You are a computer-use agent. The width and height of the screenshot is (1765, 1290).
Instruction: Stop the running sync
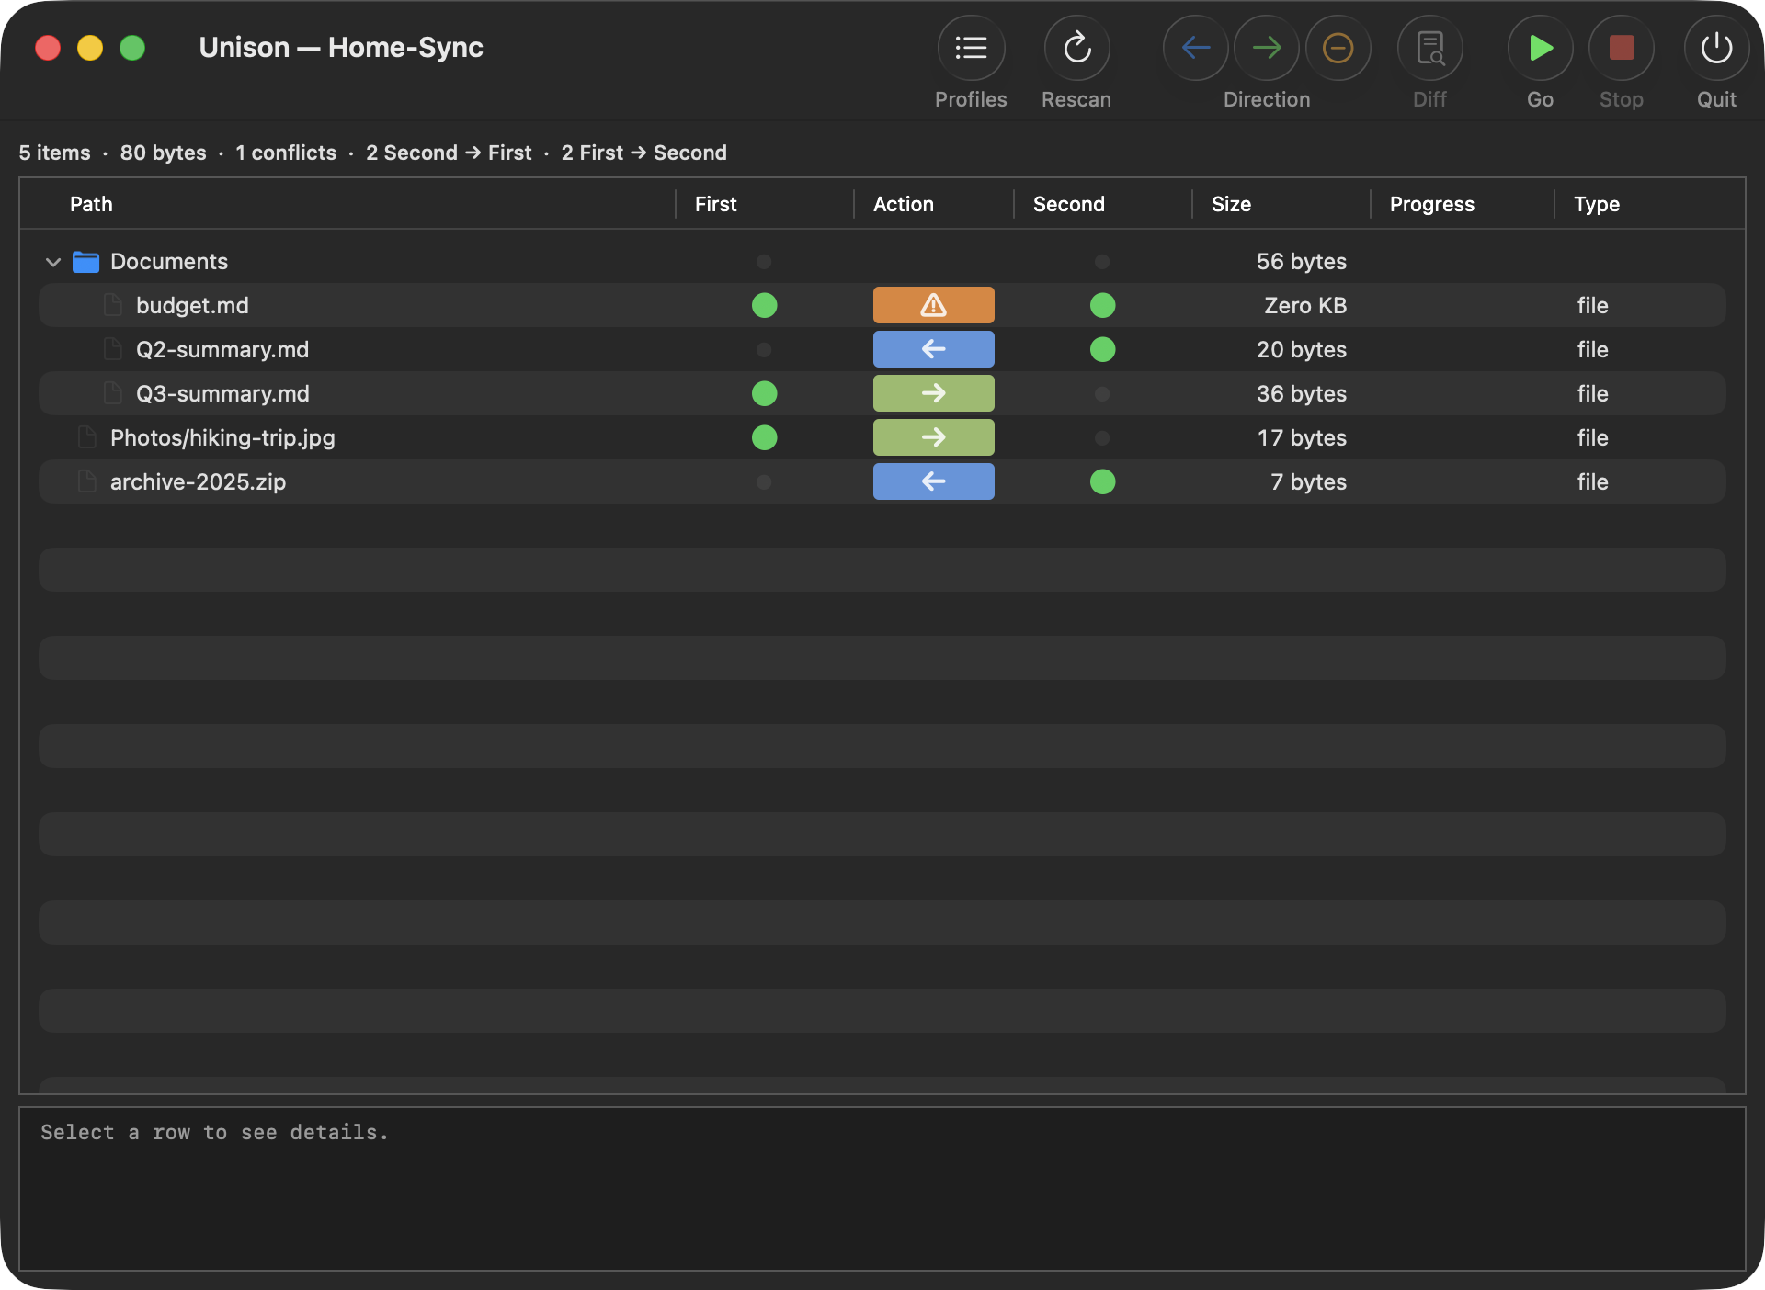click(1622, 48)
